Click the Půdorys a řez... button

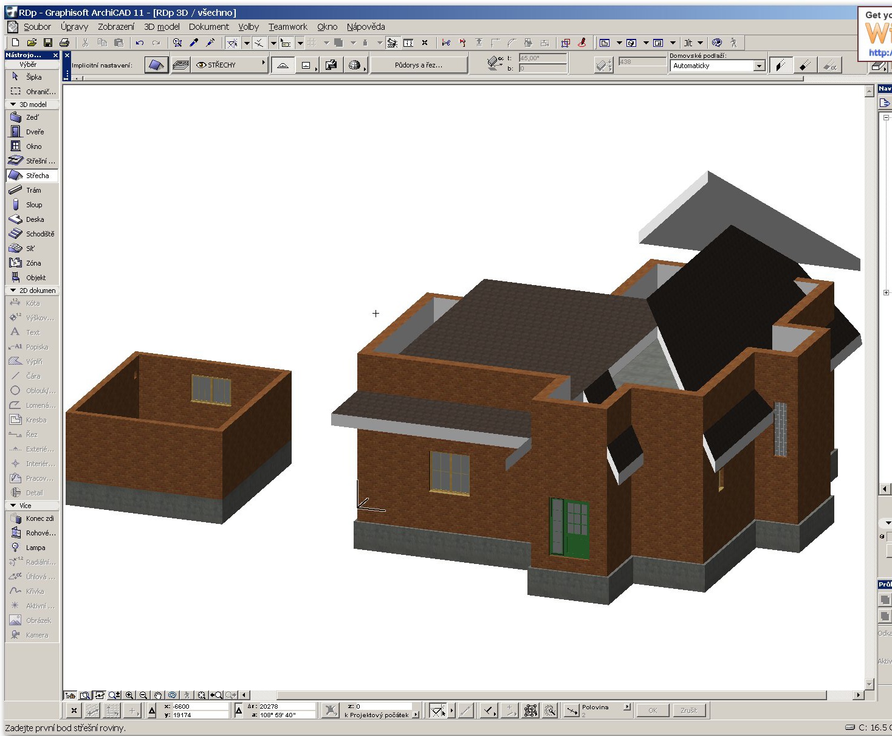(419, 65)
